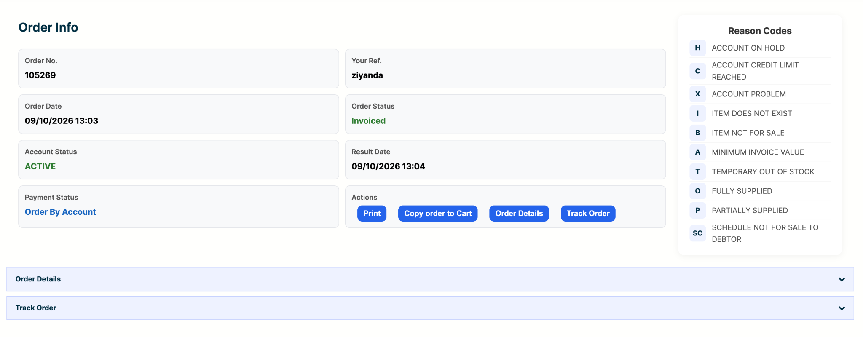
Task: Click the Reason Codes heading
Action: 760,31
